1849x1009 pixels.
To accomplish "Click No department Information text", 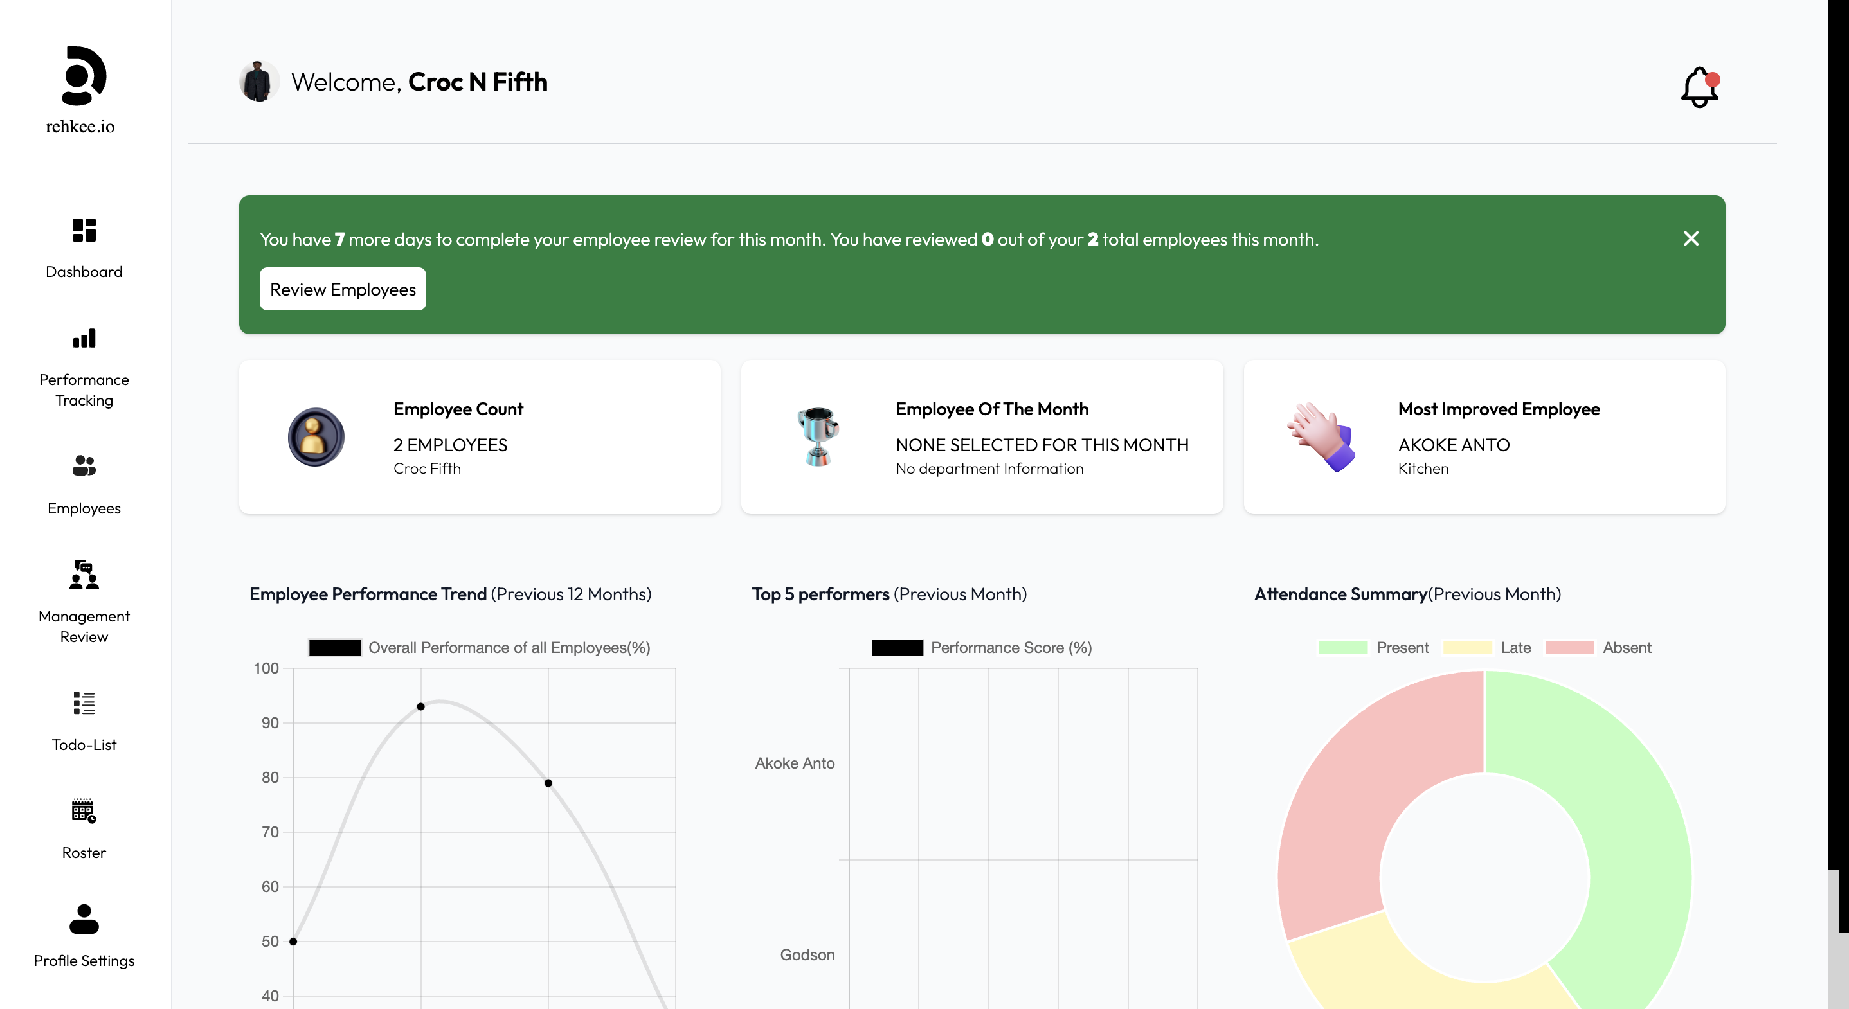I will pos(989,468).
